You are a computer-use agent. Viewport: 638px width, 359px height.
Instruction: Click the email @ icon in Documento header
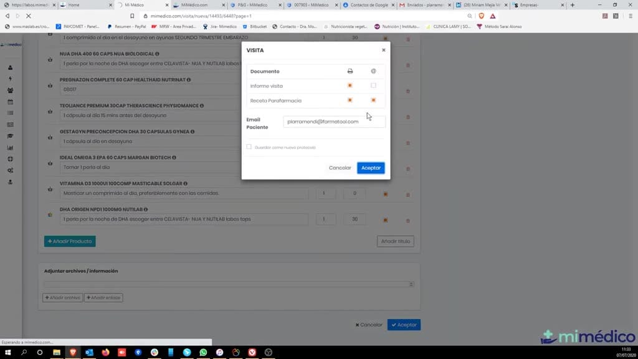(x=374, y=71)
